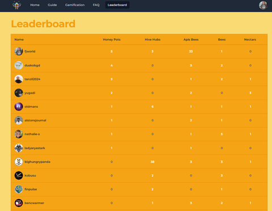272x211 pixels.
Task: Click tanzil2024's avatar
Action: [x=19, y=79]
